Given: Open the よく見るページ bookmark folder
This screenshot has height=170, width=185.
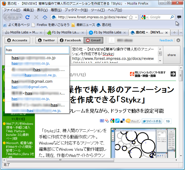Looking at the screenshot, I should point(16,25).
